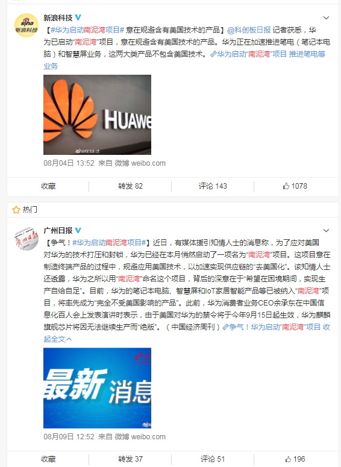Open the 最新消息 image thumbnail

pos(98,388)
